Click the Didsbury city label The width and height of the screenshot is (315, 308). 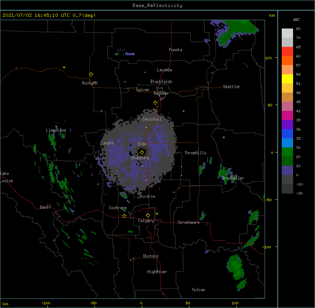click(140, 158)
